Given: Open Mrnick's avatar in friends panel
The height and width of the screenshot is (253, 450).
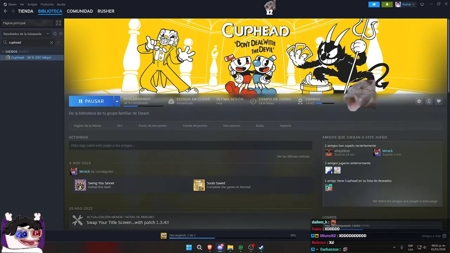Looking at the screenshot, I should 377,153.
